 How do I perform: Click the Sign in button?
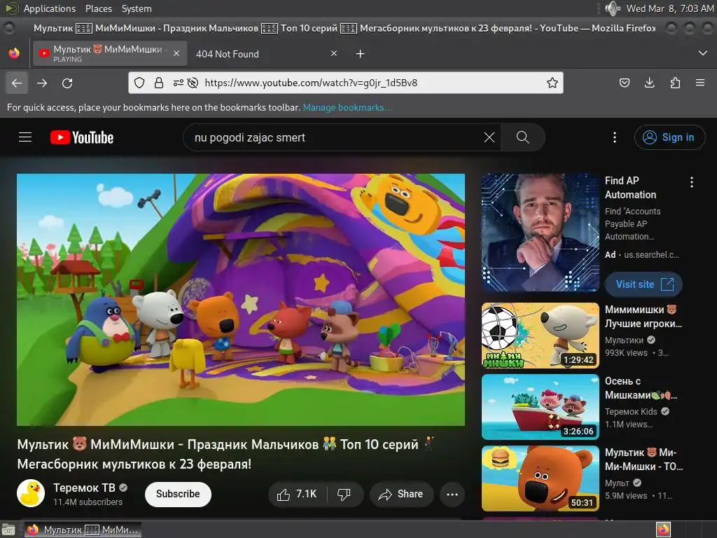point(669,137)
